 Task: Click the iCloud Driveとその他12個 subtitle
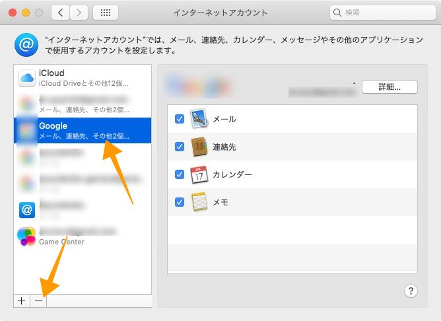[84, 83]
